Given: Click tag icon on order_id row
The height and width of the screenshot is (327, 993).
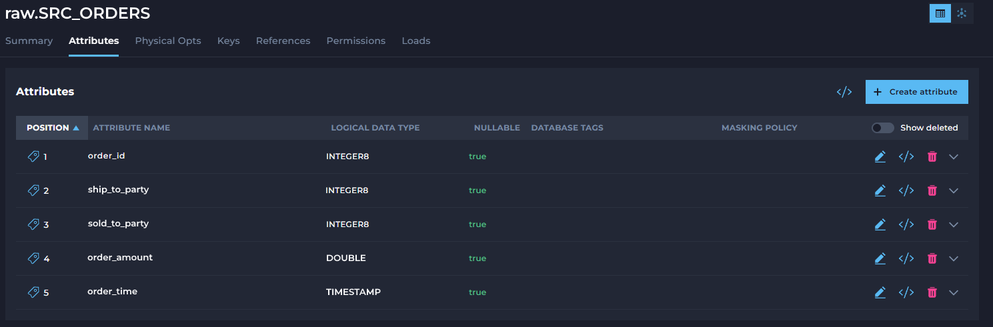Looking at the screenshot, I should [33, 157].
